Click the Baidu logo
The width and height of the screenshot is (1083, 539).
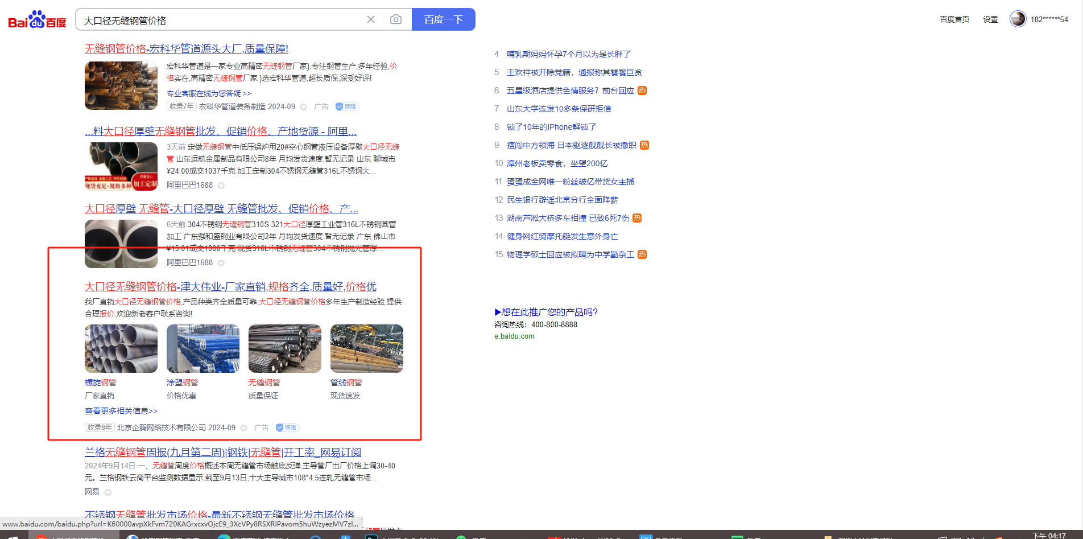37,20
